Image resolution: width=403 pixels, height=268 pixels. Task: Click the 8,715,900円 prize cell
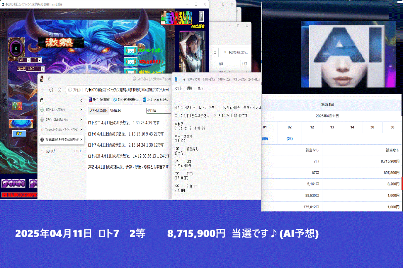[x=362, y=161]
